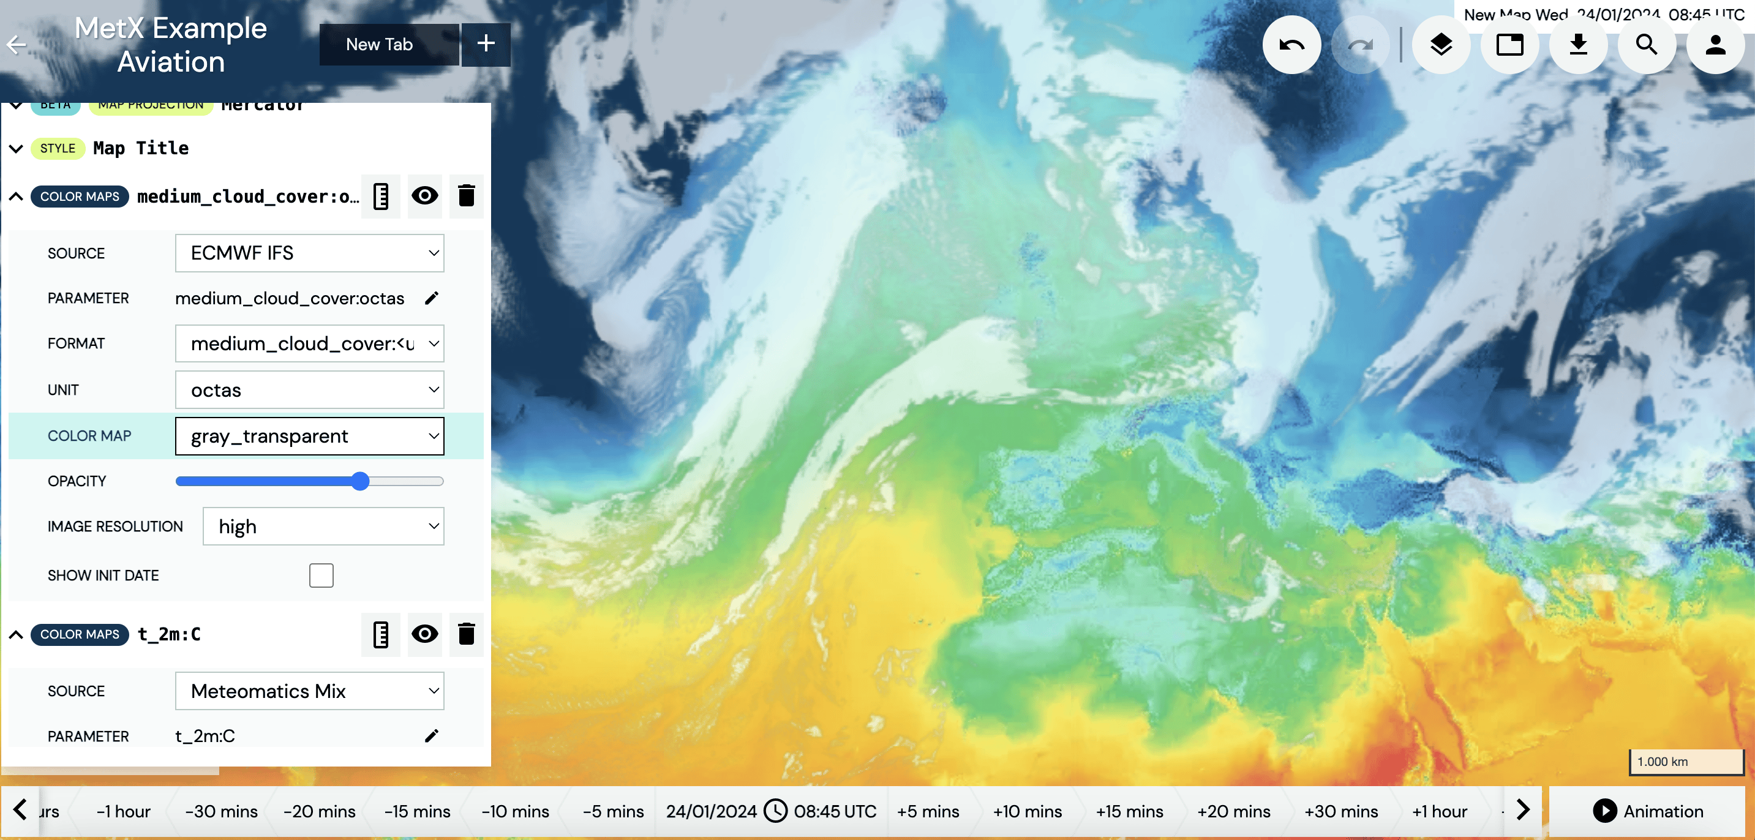
Task: Click the Map Title text
Action: 141,149
